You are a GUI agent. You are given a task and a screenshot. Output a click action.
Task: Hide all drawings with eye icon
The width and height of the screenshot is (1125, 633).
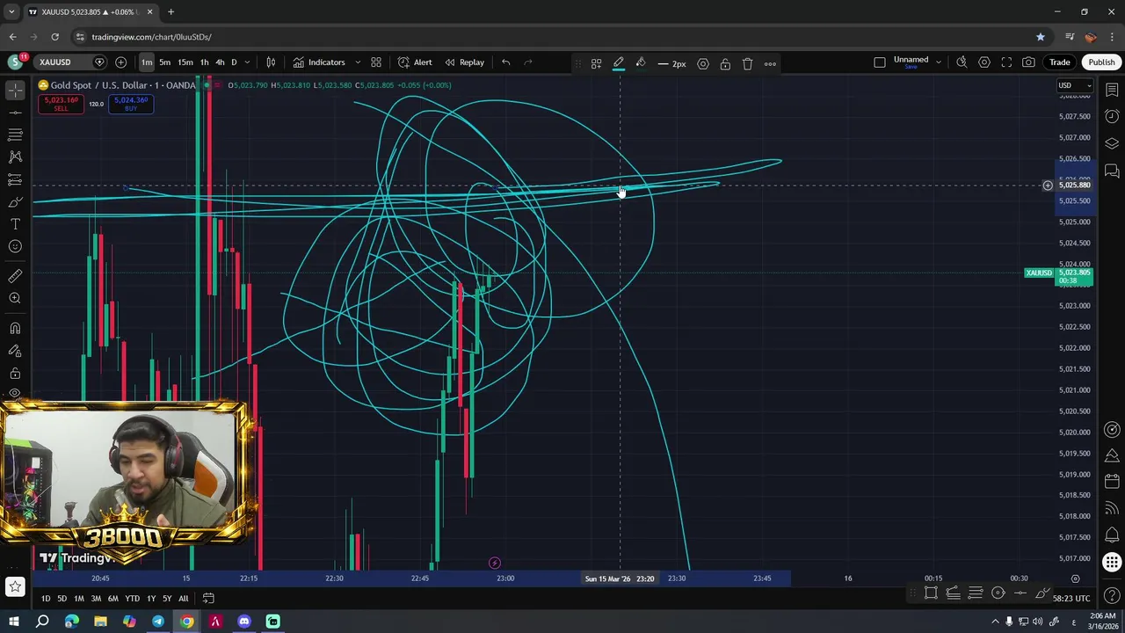pos(15,394)
